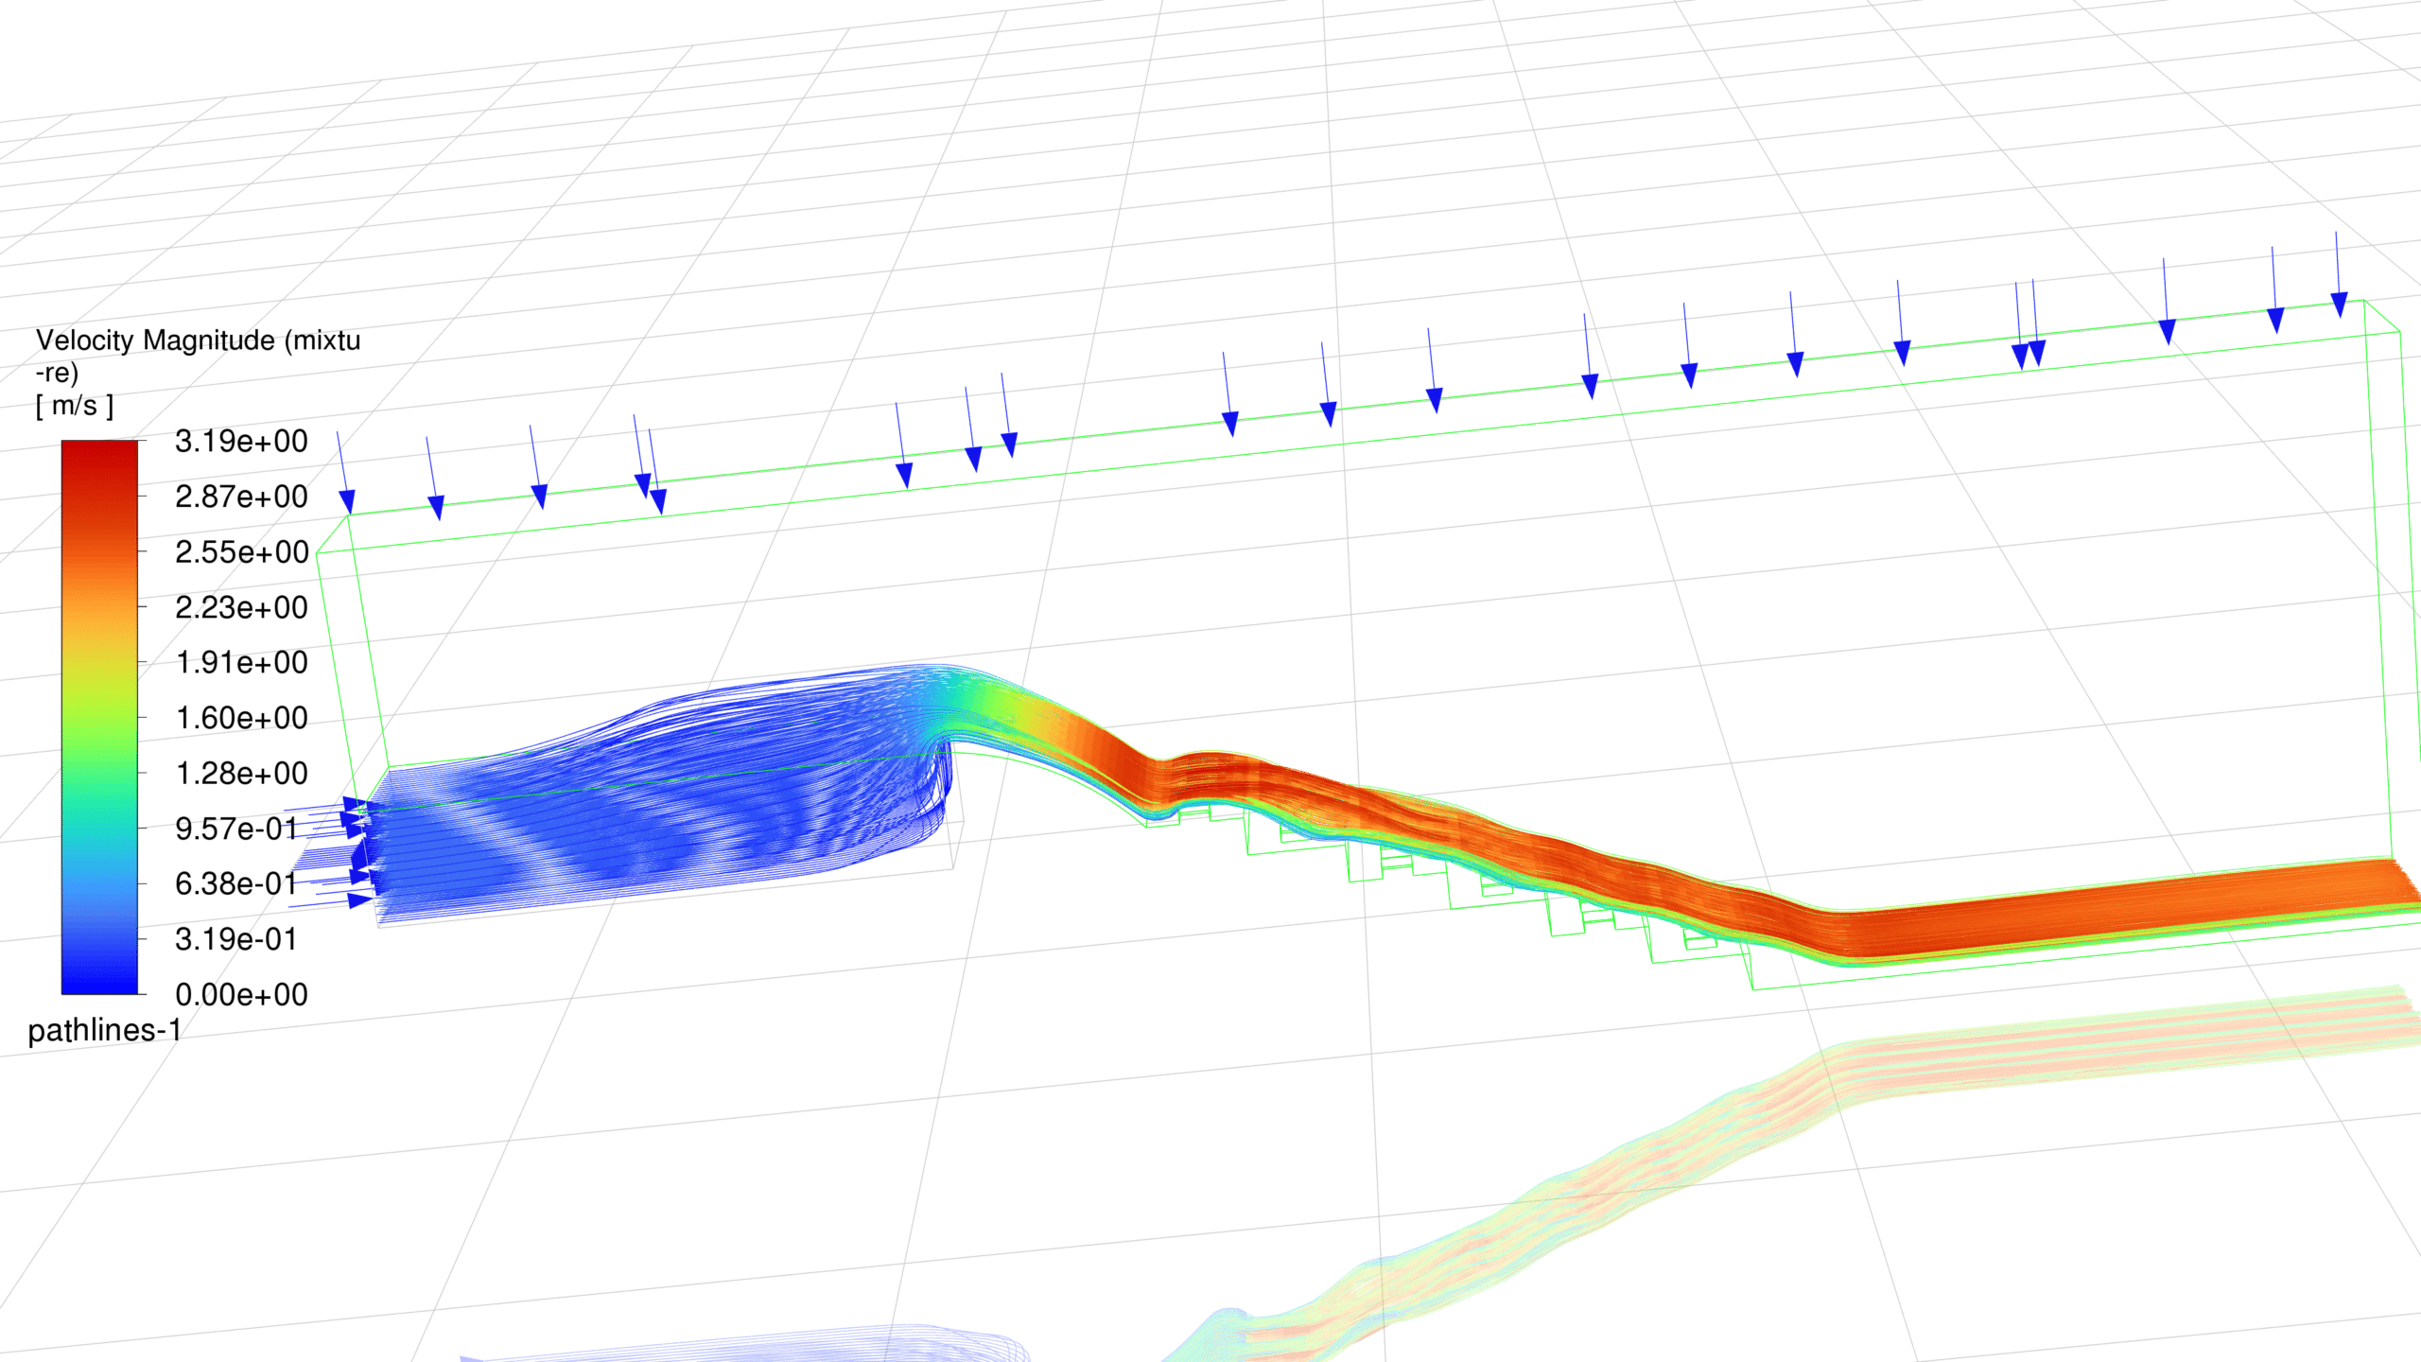Click the [ m/s ] unit label

click(75, 406)
